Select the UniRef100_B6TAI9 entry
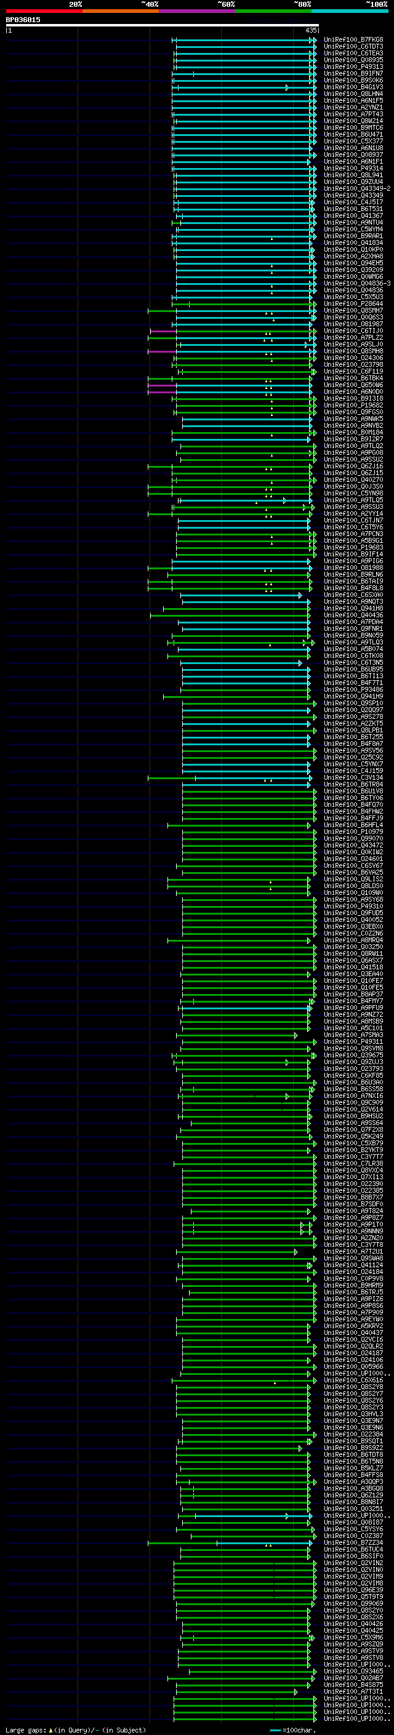The height and width of the screenshot is (1735, 394). pyautogui.click(x=353, y=581)
